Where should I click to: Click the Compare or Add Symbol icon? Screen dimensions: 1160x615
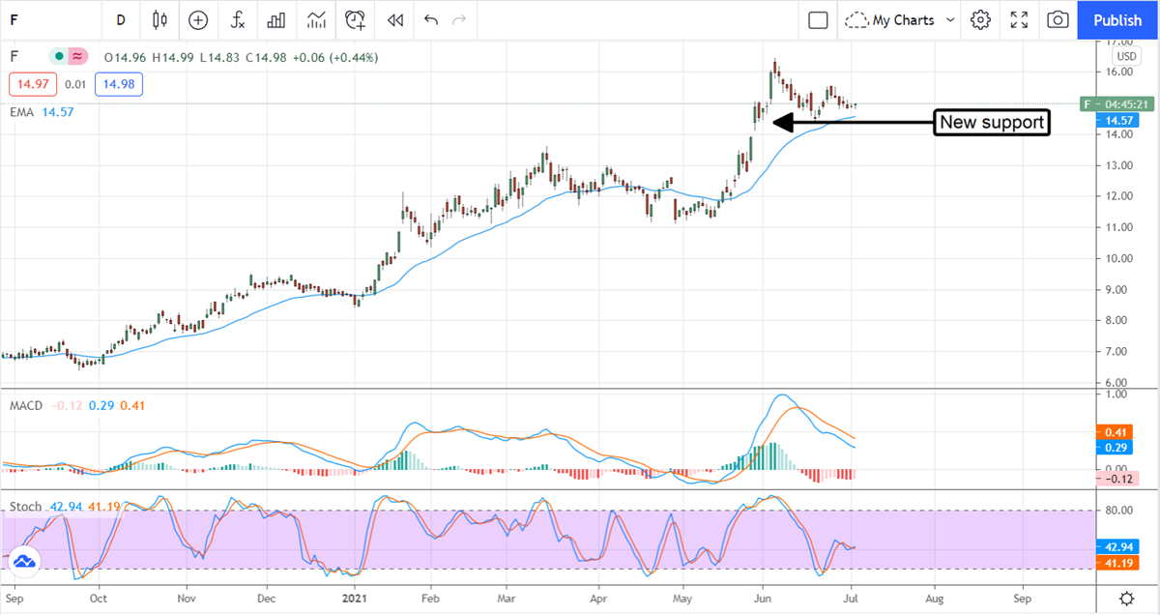click(x=198, y=19)
